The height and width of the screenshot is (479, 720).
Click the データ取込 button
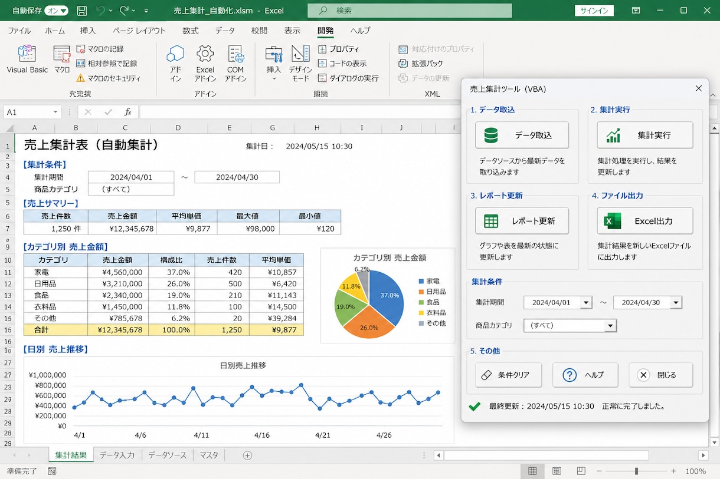(522, 135)
